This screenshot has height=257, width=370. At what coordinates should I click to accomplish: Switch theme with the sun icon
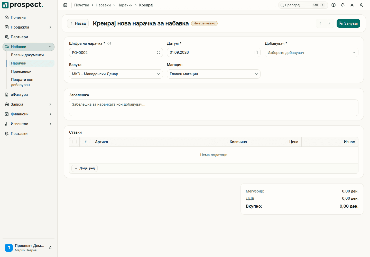tap(352, 5)
